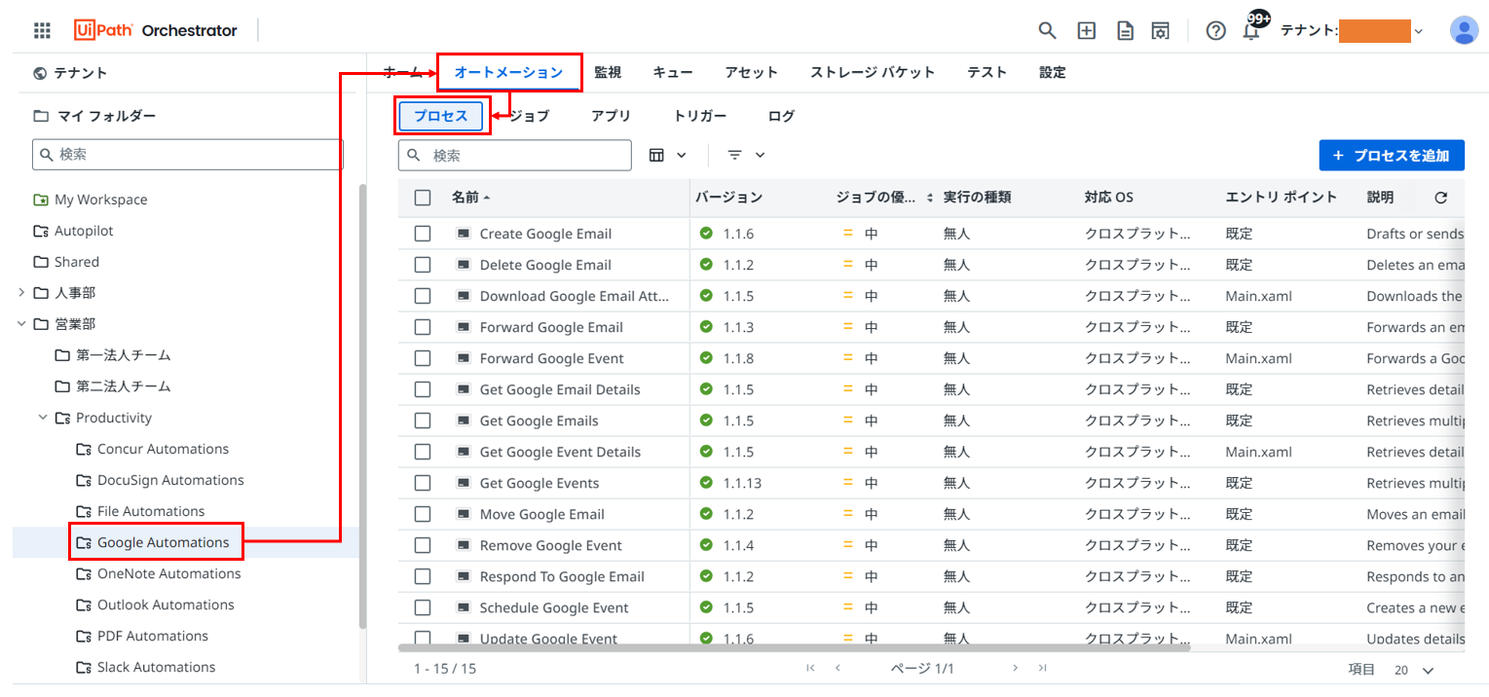
Task: Check the Get Google Email Details row checkbox
Action: (423, 389)
